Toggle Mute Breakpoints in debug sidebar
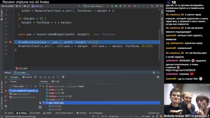210x118 pixels. coord(6,101)
